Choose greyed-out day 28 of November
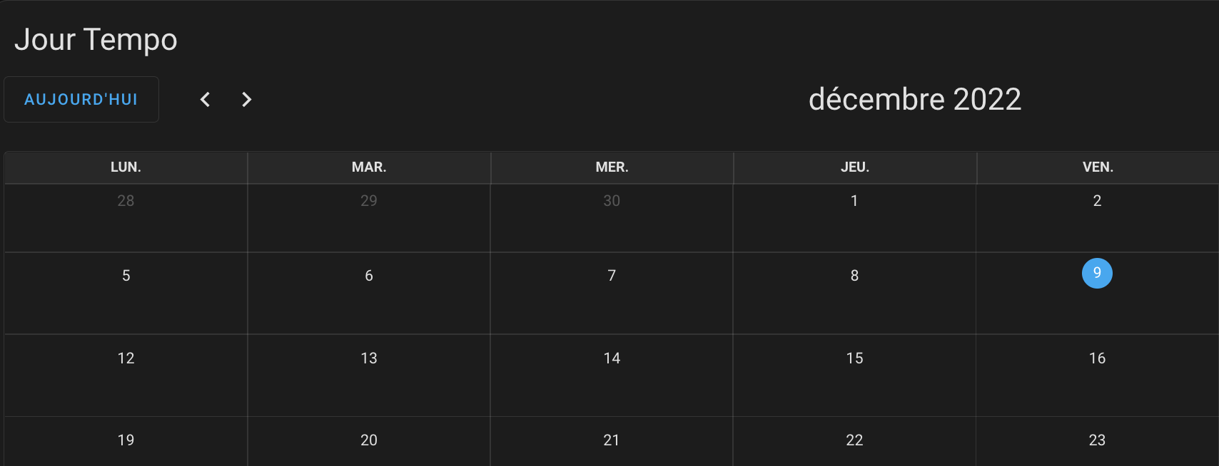 [x=126, y=202]
